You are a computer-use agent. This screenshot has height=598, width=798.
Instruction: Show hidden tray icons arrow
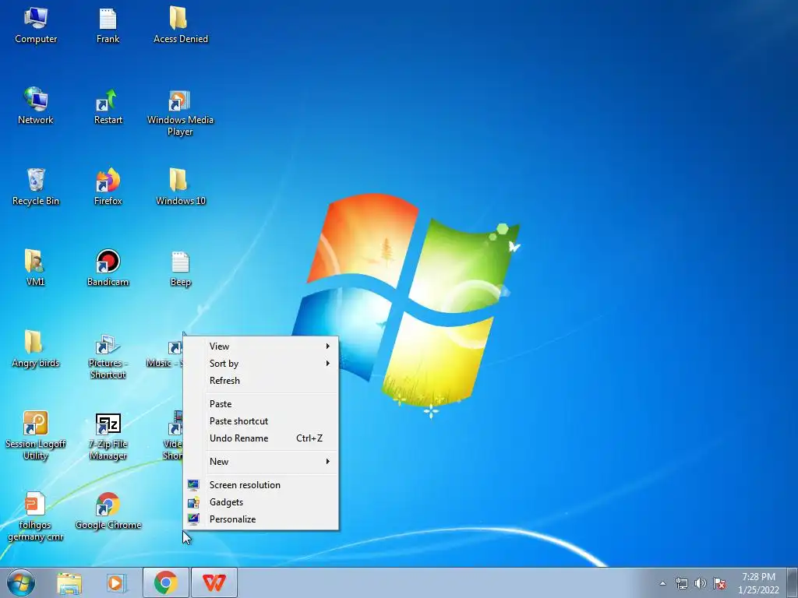(662, 583)
